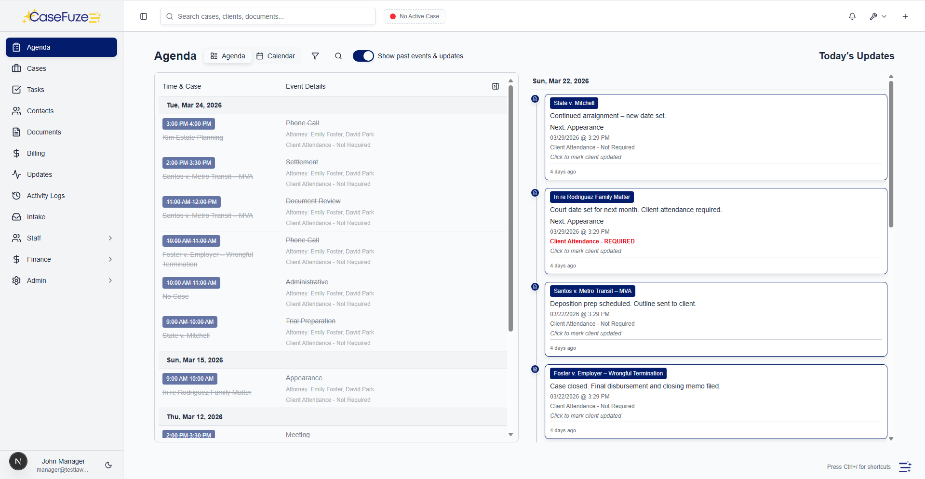
Task: Toggle the sidebar collapse icon near the search bar
Action: pyautogui.click(x=143, y=16)
